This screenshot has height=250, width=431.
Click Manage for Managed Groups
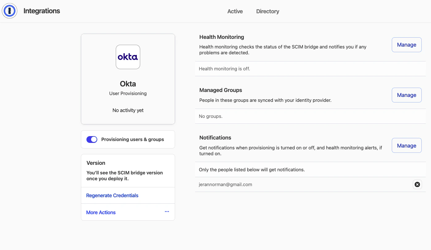[x=407, y=95]
